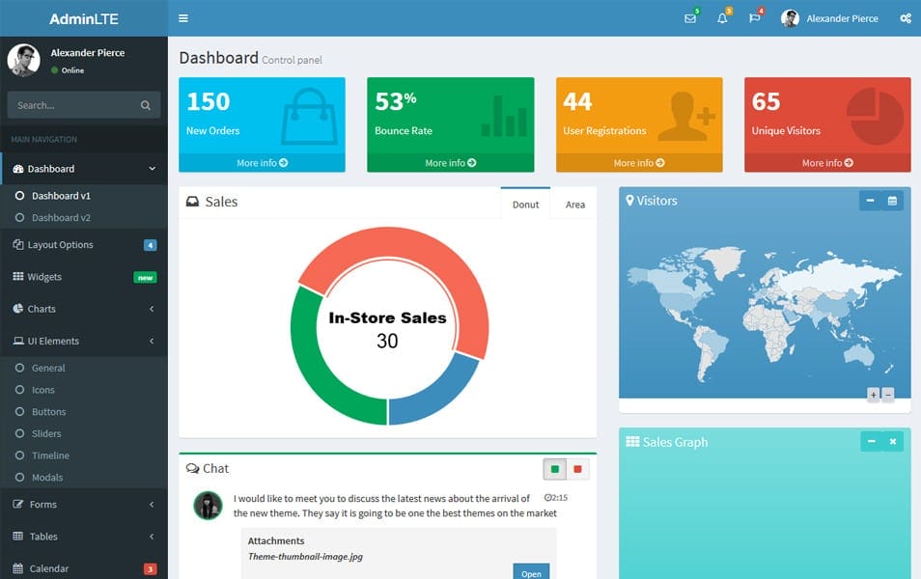
Task: Open the chat attachment with Open button
Action: coord(531,573)
